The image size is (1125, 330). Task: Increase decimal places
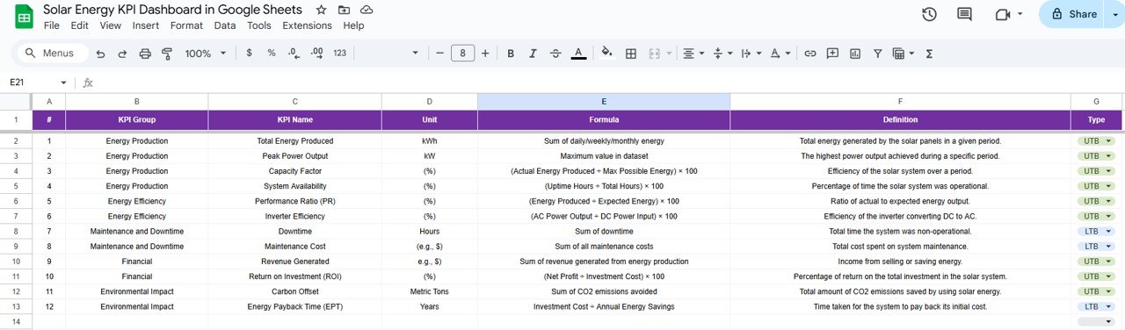(317, 54)
